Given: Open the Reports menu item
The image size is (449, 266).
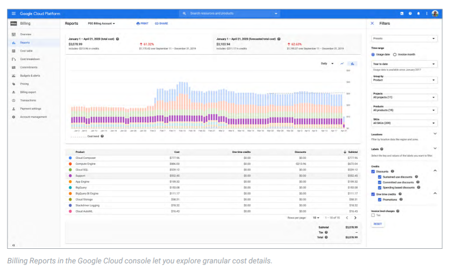Looking at the screenshot, I should pos(25,42).
